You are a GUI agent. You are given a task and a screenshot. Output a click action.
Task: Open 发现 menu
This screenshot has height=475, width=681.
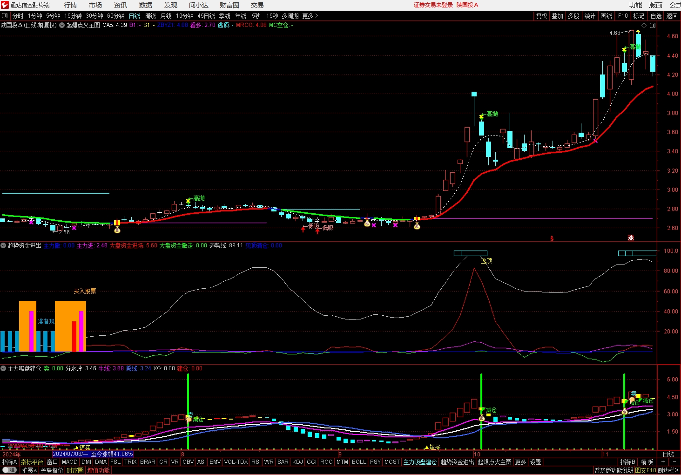pyautogui.click(x=171, y=5)
